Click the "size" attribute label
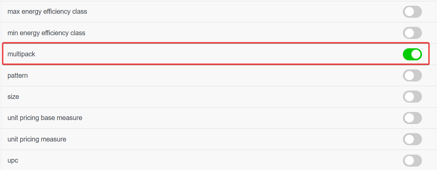This screenshot has width=437, height=170. click(x=13, y=97)
